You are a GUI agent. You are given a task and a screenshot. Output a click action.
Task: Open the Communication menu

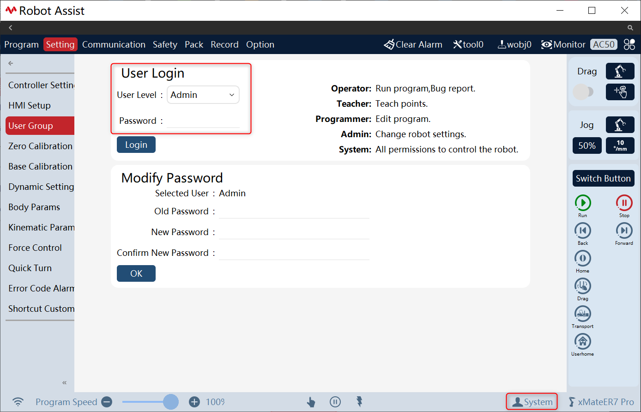click(x=114, y=44)
